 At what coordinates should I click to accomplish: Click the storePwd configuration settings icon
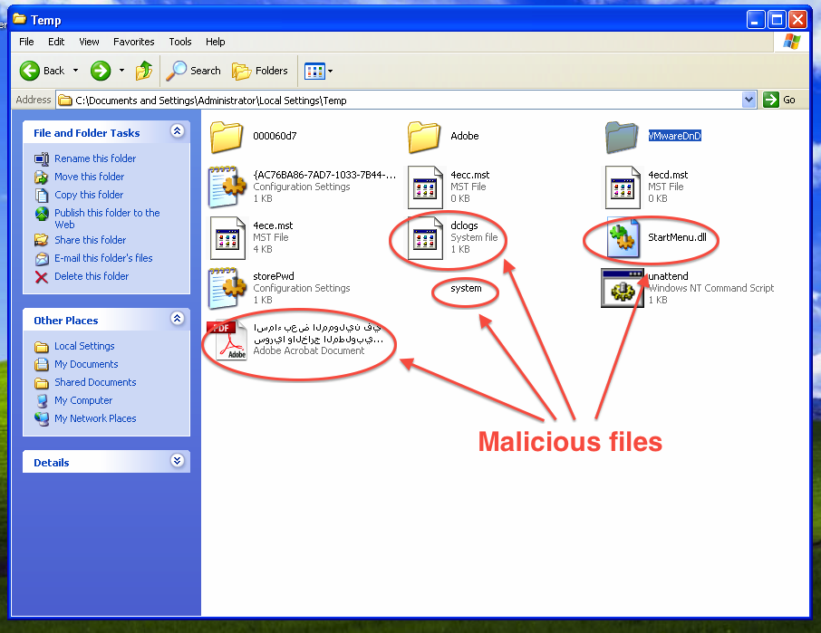[227, 289]
